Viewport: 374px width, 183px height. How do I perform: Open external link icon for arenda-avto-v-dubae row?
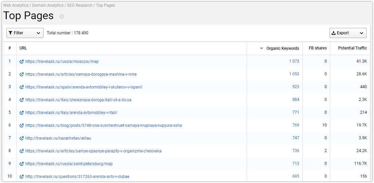[22, 177]
